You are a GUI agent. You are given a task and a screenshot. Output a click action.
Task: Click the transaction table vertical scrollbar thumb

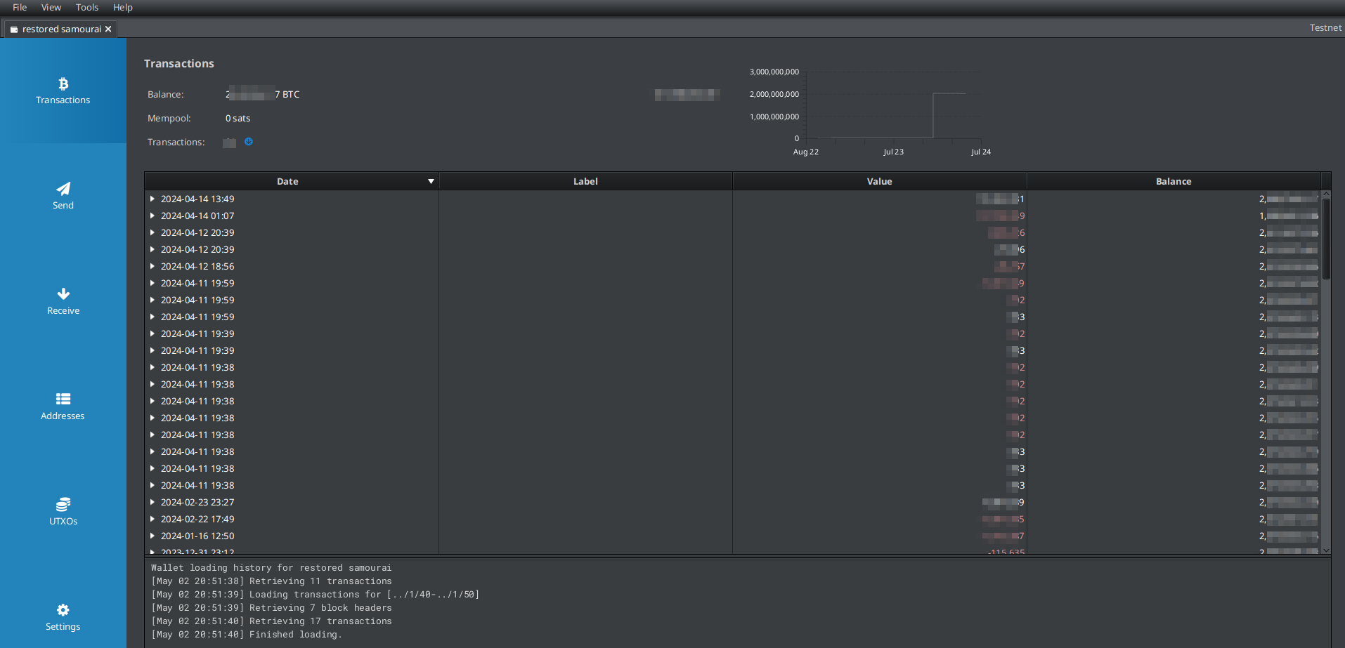coord(1326,239)
